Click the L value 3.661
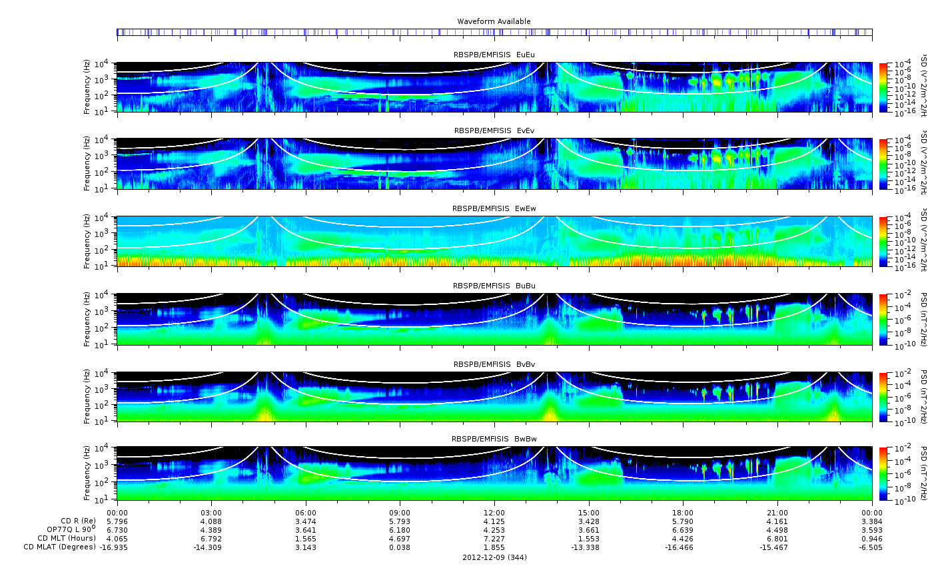 (x=589, y=529)
